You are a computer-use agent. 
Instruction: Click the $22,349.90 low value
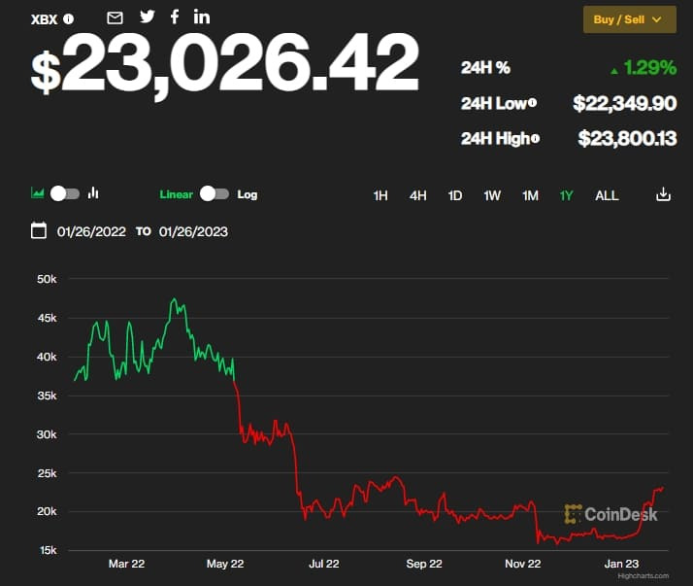624,104
